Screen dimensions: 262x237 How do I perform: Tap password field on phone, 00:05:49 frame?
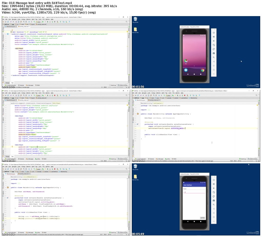194,192
